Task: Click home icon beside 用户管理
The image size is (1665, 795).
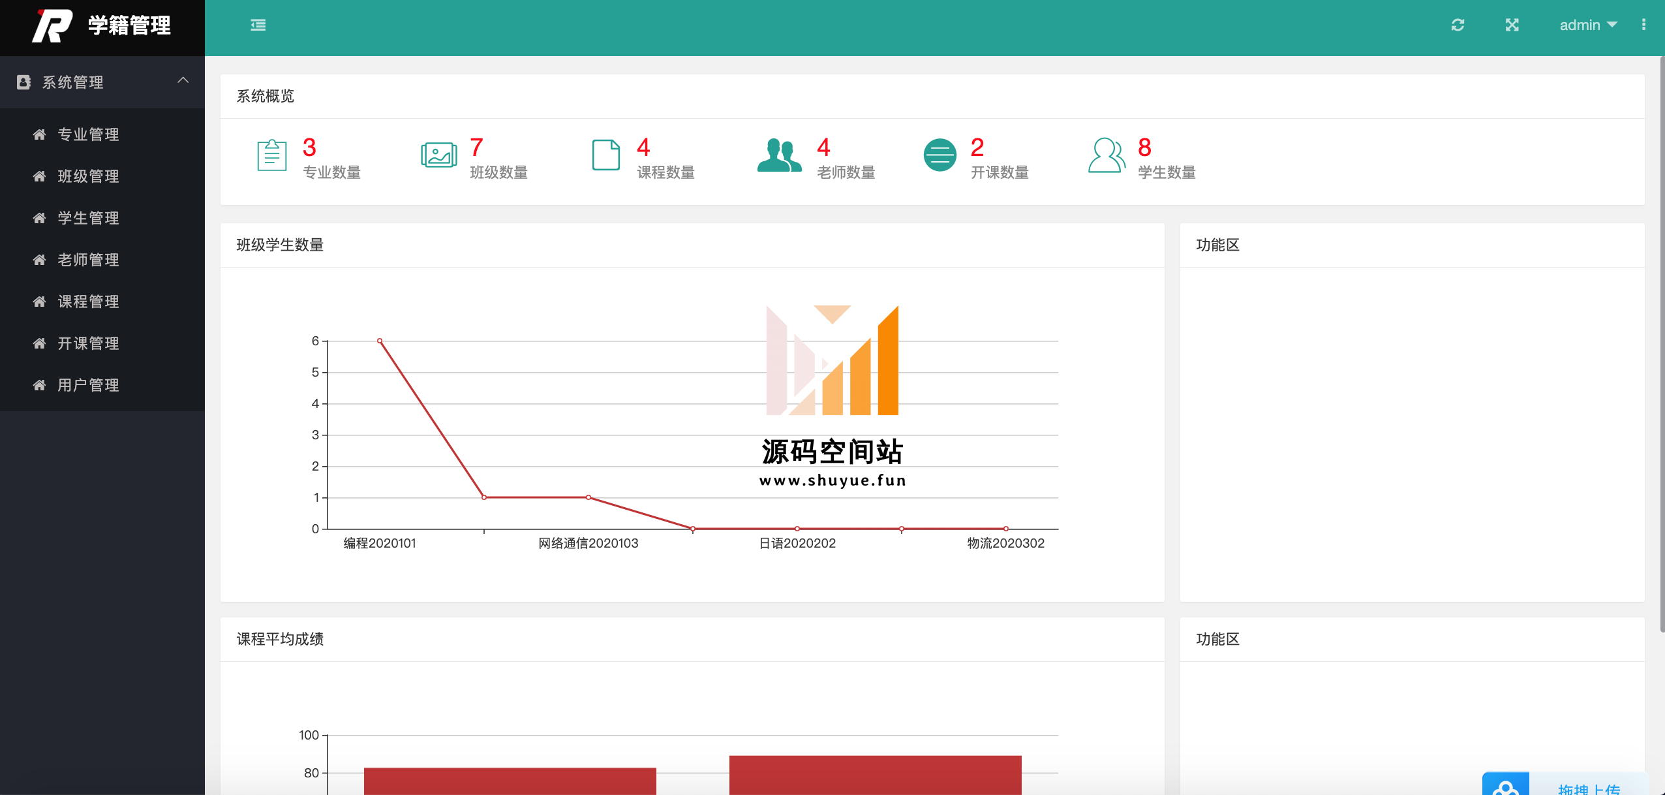Action: tap(39, 385)
